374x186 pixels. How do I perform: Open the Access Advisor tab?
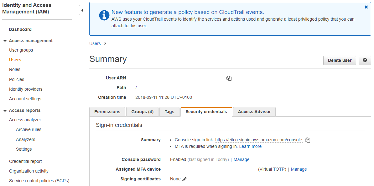pos(254,112)
